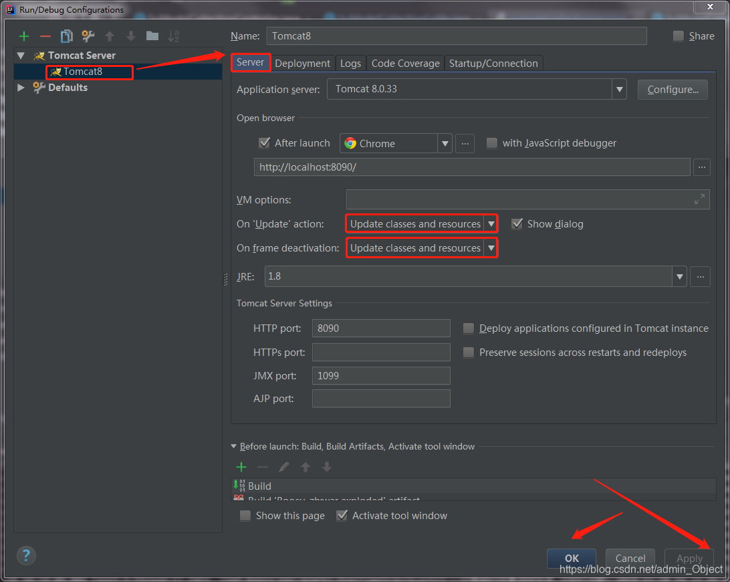Toggle the Share checkbox
The width and height of the screenshot is (730, 582).
[x=679, y=36]
